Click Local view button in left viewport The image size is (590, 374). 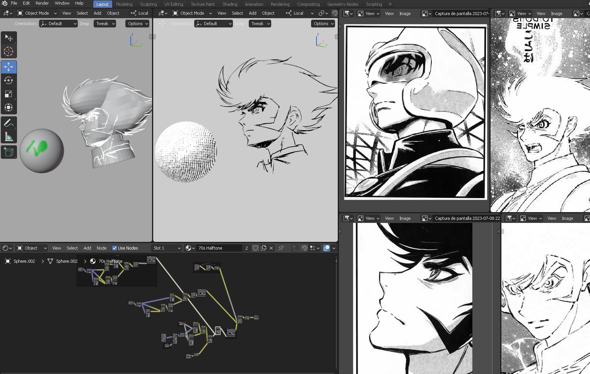pyautogui.click(x=140, y=13)
